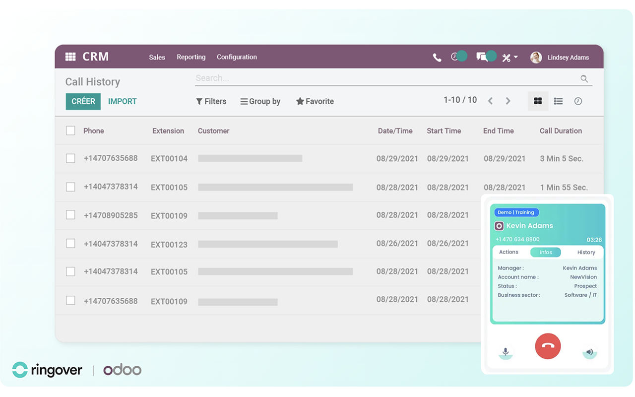The image size is (635, 397).
Task: Mute the microphone in call widget
Action: point(506,352)
